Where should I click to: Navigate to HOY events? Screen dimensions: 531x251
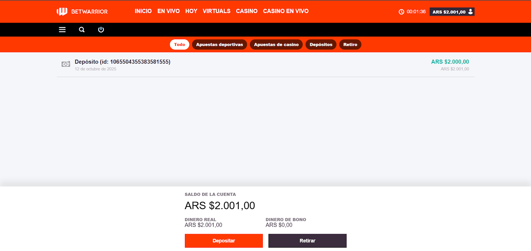191,11
